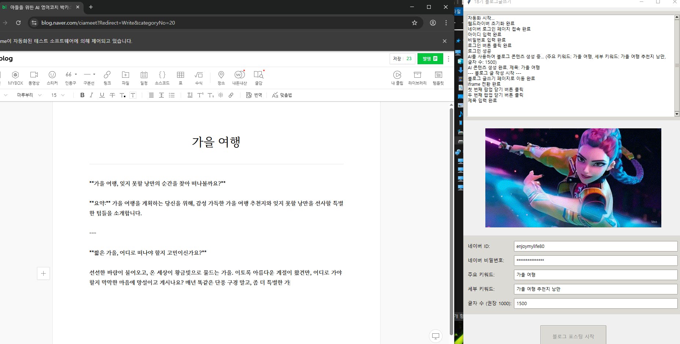This screenshot has height=344, width=680.
Task: Add a hyperlink card with 링크 tool
Action: coord(107,78)
